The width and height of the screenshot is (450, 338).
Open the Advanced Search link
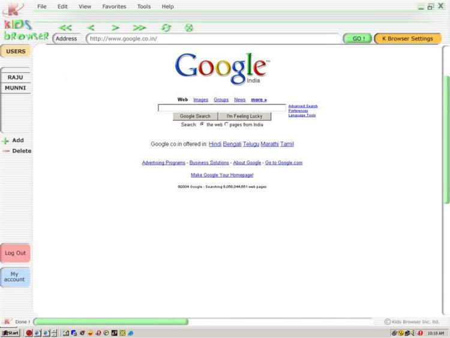(x=303, y=106)
